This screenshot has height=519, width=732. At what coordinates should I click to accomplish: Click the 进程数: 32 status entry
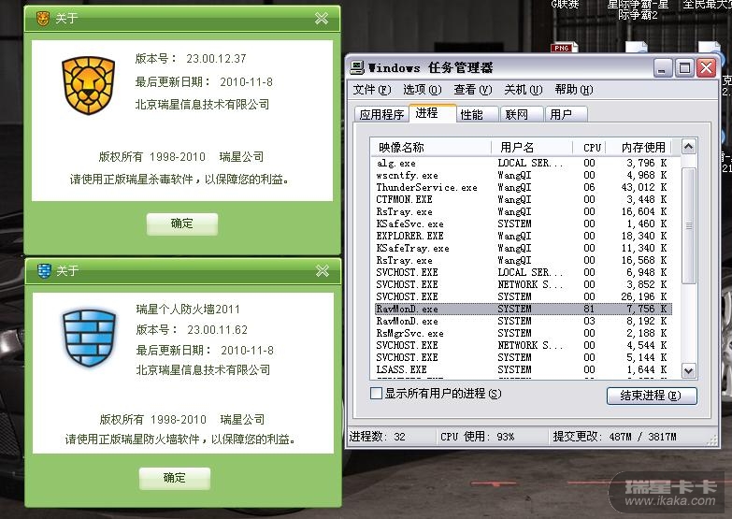coord(377,437)
